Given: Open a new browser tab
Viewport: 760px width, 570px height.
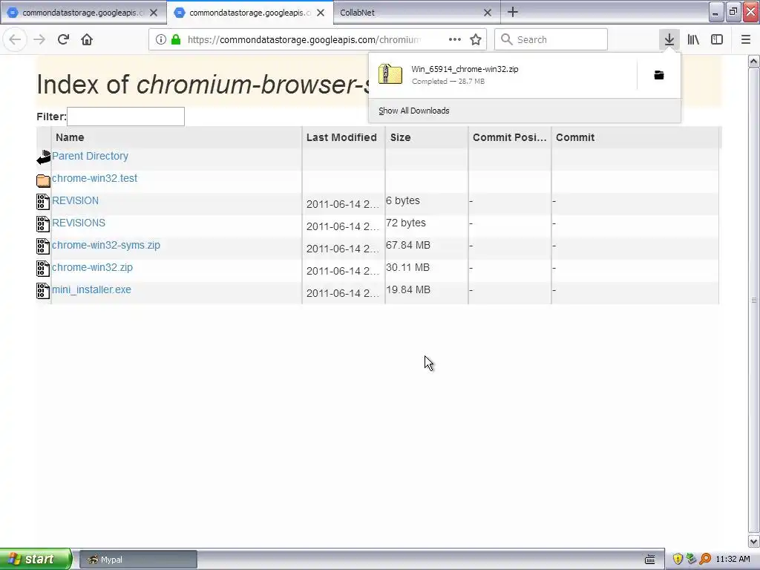Looking at the screenshot, I should click(513, 12).
